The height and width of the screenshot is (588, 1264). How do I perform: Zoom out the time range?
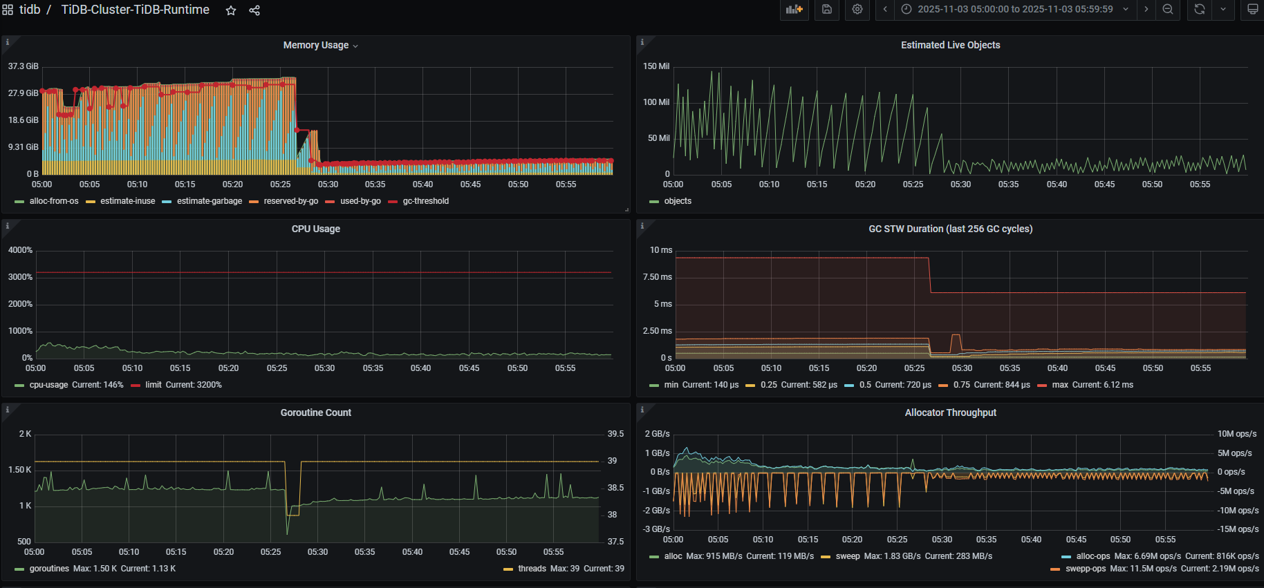[1167, 10]
